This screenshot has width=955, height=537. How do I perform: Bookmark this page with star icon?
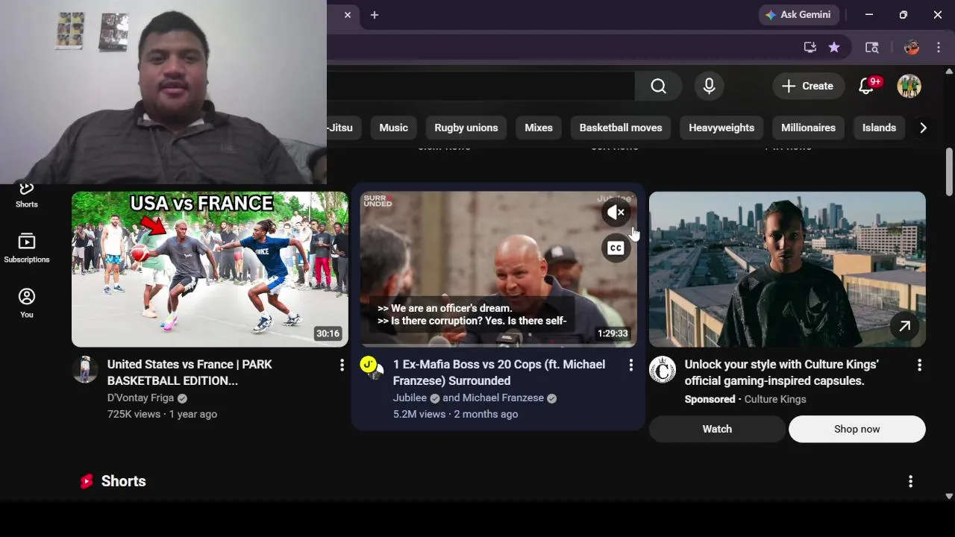(x=834, y=48)
